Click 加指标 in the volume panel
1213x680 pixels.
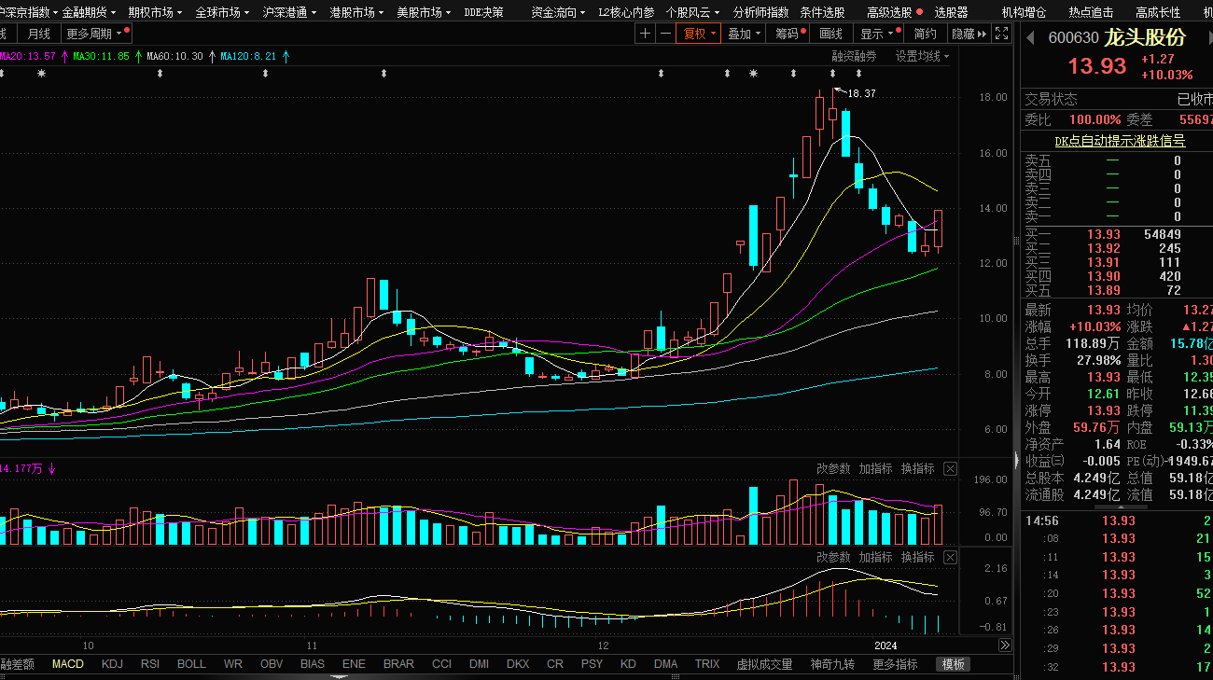[x=875, y=469]
